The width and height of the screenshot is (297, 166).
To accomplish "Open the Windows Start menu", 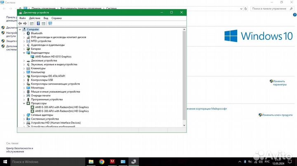I will click(5, 161).
